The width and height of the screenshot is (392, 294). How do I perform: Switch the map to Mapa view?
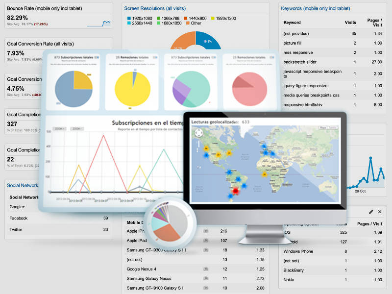tap(323, 128)
